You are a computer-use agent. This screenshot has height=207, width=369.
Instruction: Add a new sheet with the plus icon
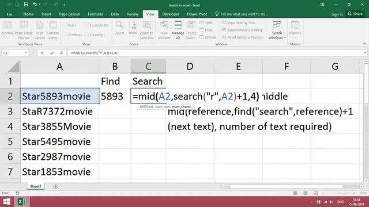click(55, 186)
